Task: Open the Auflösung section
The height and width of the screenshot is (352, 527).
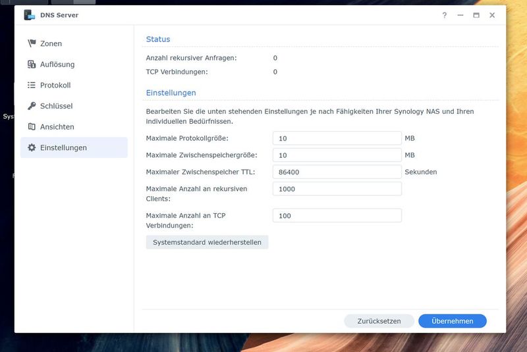Action: coord(74,64)
